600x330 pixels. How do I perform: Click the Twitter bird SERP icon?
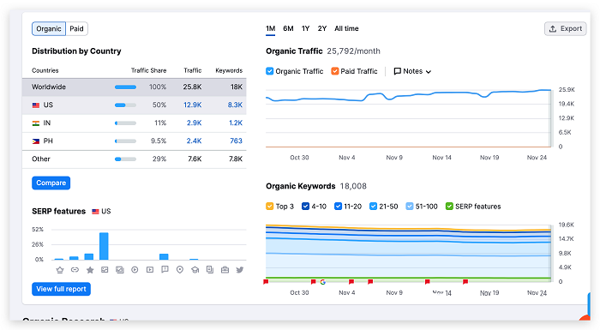(x=240, y=270)
